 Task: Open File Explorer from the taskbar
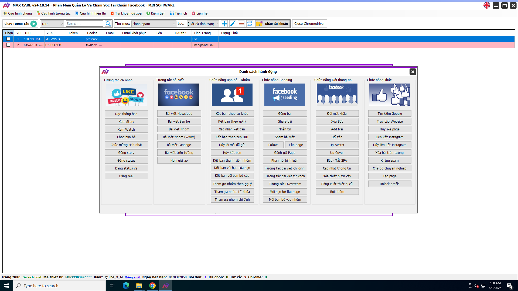[x=139, y=286]
